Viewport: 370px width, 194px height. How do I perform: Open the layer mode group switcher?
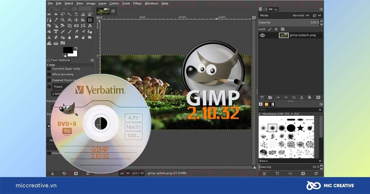pyautogui.click(x=317, y=15)
